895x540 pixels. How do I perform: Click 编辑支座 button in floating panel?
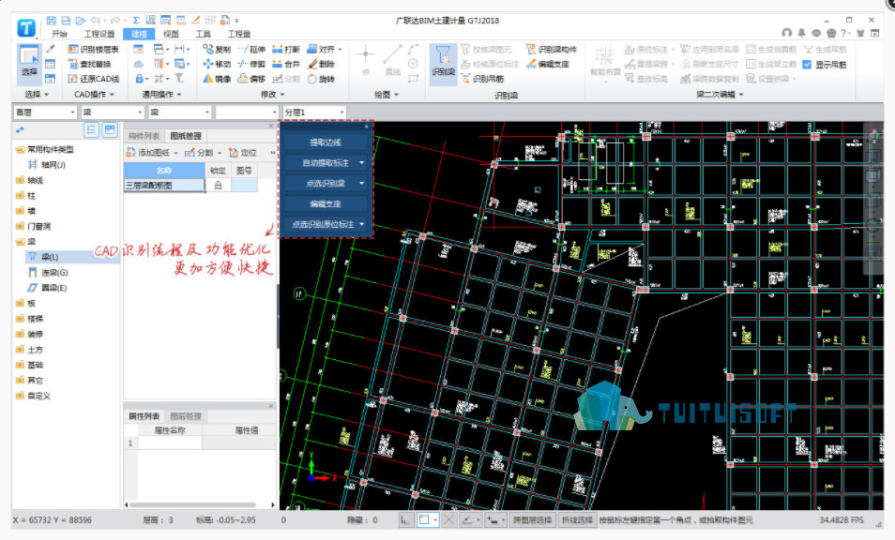tap(326, 204)
